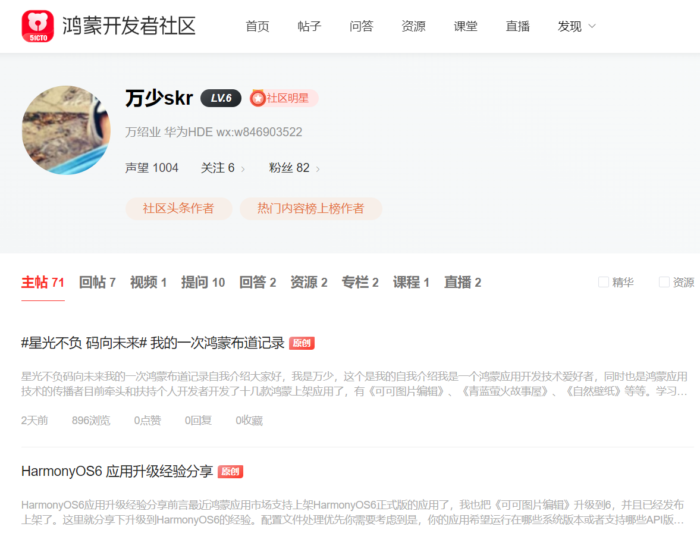Open the 粉丝 82 followers list arrow
The width and height of the screenshot is (700, 533).
click(x=318, y=169)
